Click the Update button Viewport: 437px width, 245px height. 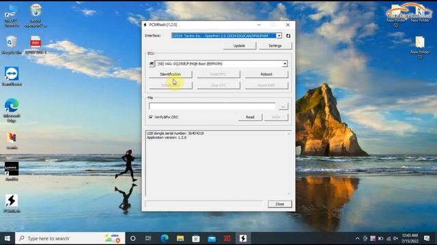click(x=239, y=46)
